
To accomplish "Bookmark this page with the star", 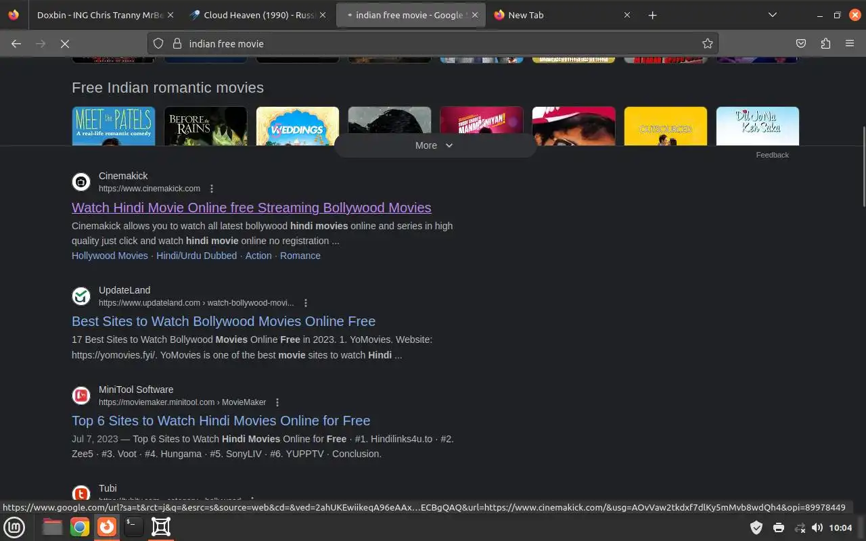I will click(x=708, y=43).
